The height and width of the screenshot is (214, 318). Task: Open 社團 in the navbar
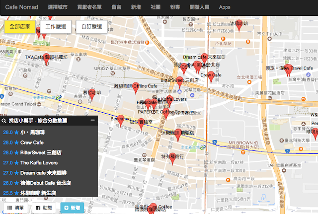(x=156, y=7)
